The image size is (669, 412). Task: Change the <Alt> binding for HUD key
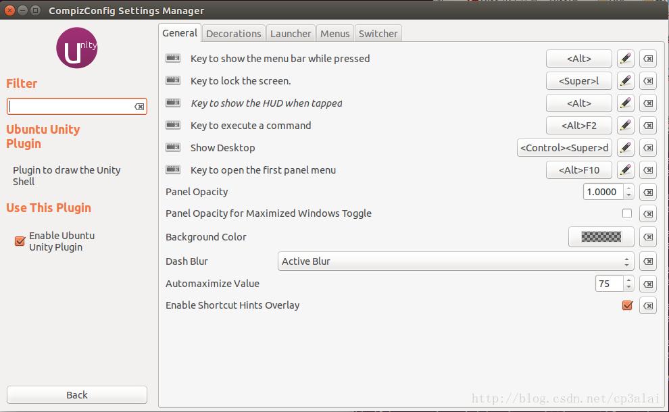(579, 103)
